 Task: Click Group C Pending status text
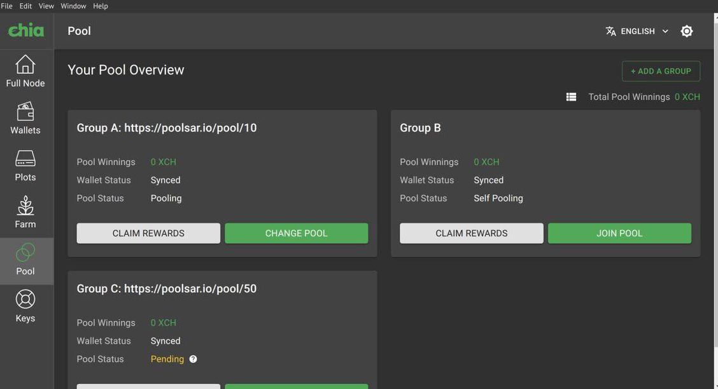point(167,359)
